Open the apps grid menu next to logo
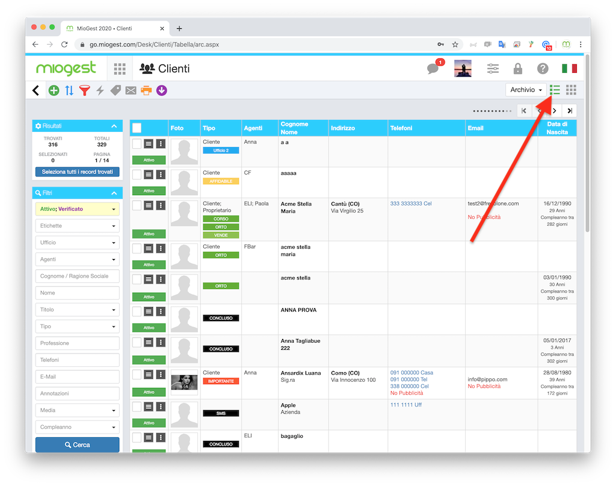This screenshot has width=616, height=486. (x=120, y=69)
